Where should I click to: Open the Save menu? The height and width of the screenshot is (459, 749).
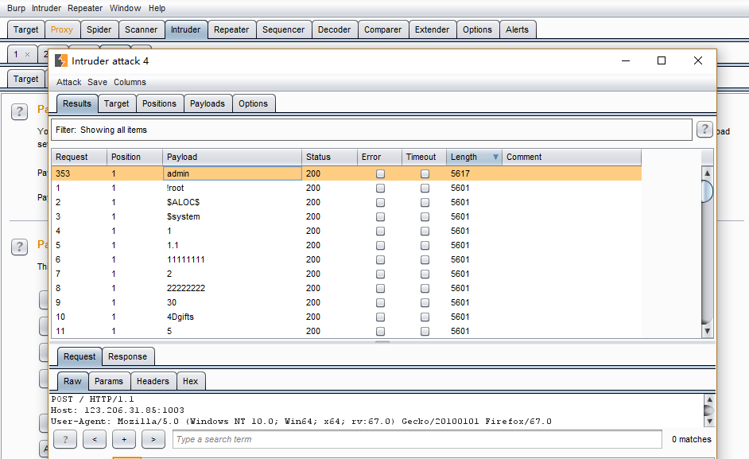click(98, 82)
